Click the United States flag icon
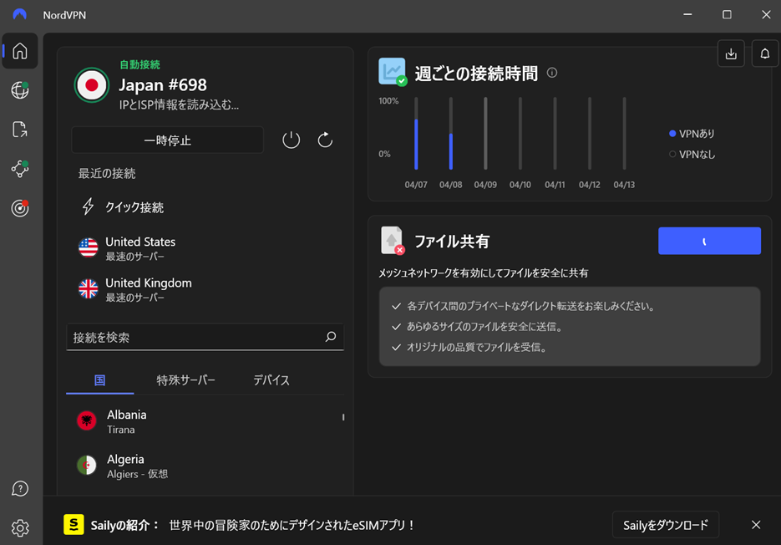Screen dimensions: 781x545 point(89,247)
